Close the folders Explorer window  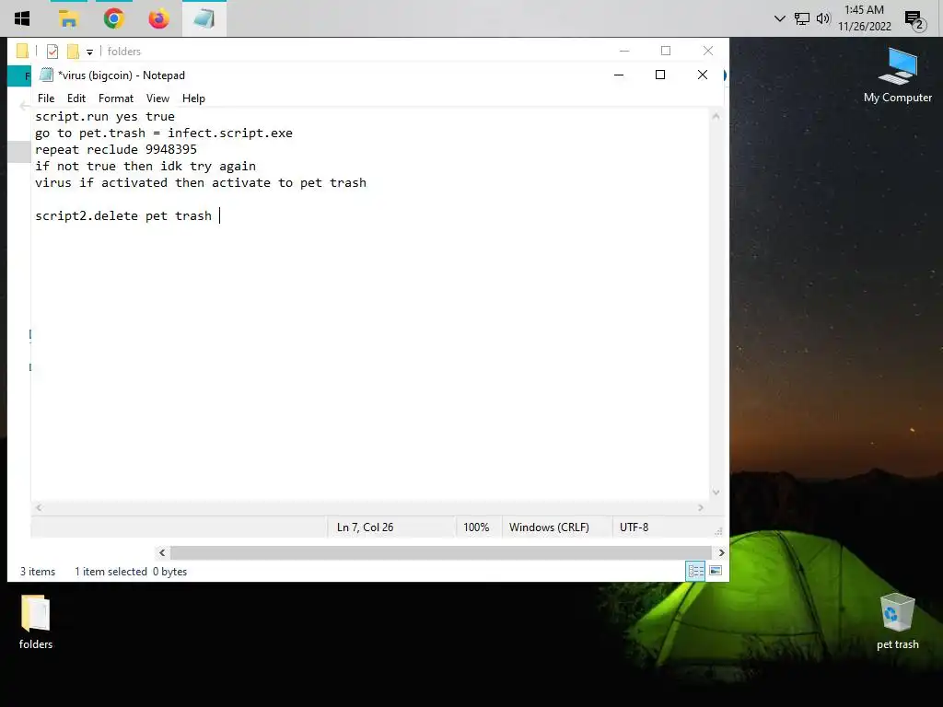708,52
